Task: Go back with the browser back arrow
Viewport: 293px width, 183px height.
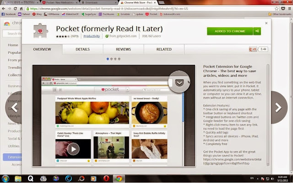Action: click(x=4, y=9)
